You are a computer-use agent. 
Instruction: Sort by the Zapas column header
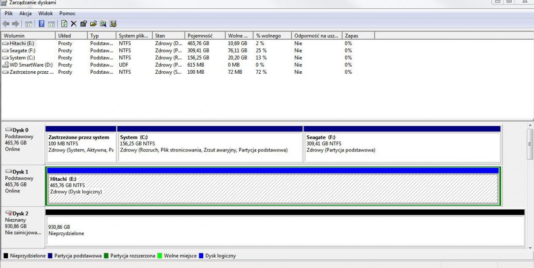(x=358, y=36)
